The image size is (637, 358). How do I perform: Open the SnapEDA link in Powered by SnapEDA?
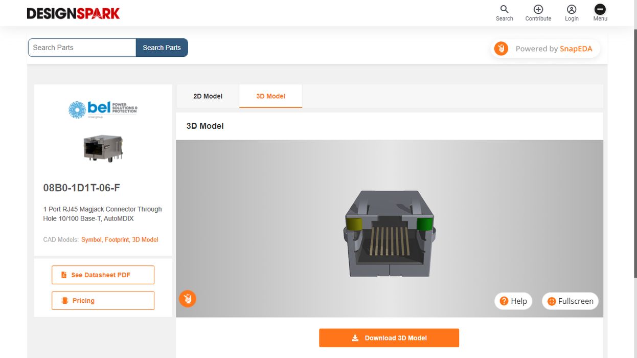(576, 49)
